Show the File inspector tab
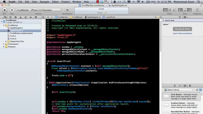This screenshot has height=114, width=203. pyautogui.click(x=180, y=17)
